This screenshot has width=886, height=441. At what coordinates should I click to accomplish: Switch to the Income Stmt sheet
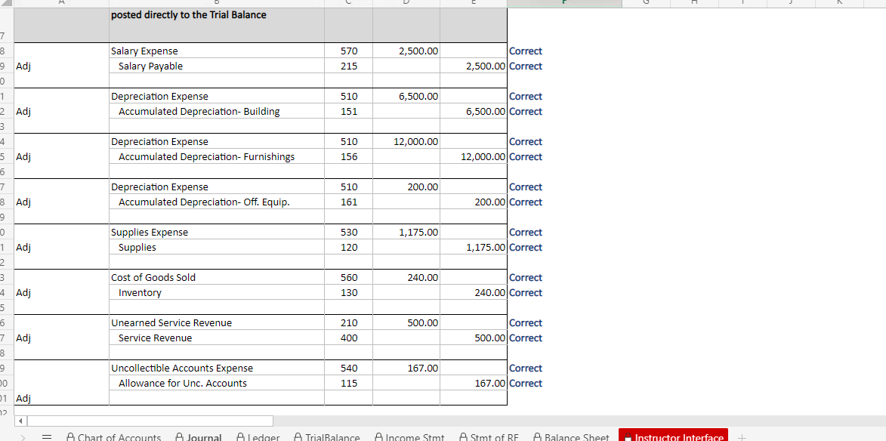pos(413,436)
